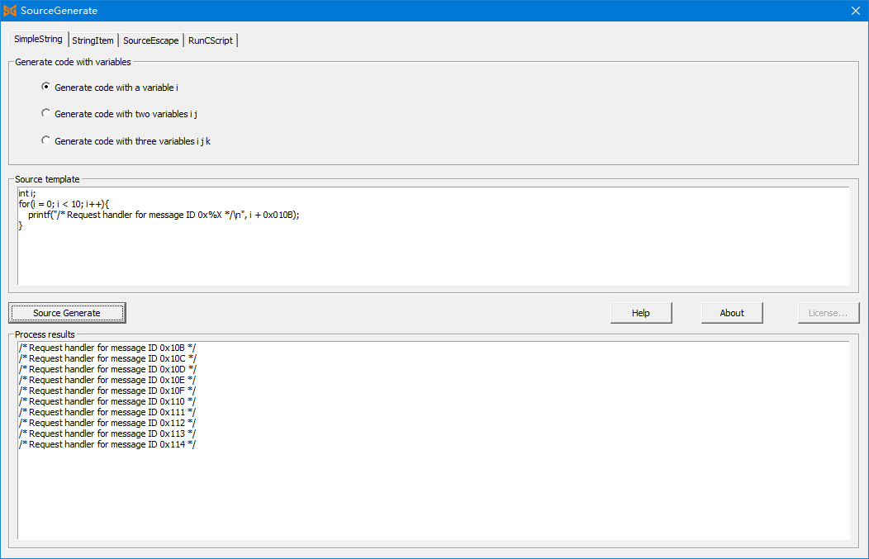Click the result line for message ID 0x10B

tap(107, 348)
